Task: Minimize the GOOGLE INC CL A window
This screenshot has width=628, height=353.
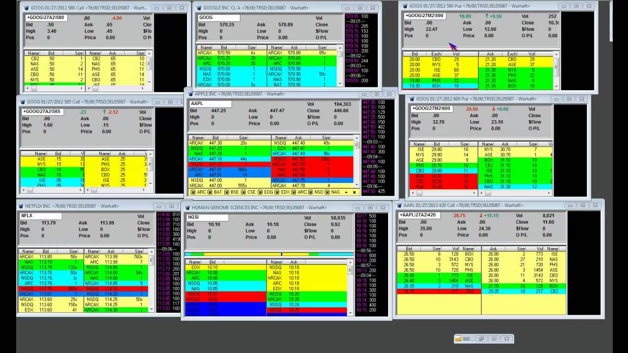Action: coord(348,8)
